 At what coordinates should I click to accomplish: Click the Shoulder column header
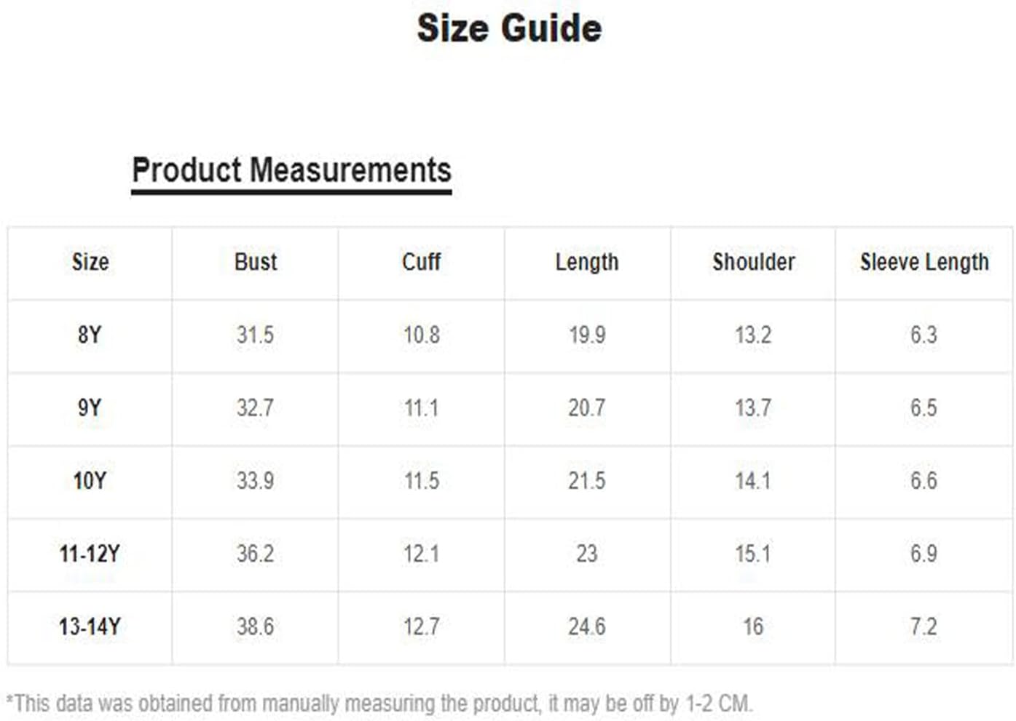click(x=753, y=262)
